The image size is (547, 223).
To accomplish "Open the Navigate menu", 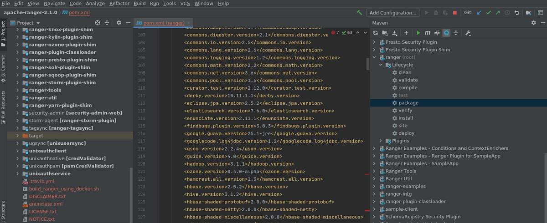I will pos(54,3).
